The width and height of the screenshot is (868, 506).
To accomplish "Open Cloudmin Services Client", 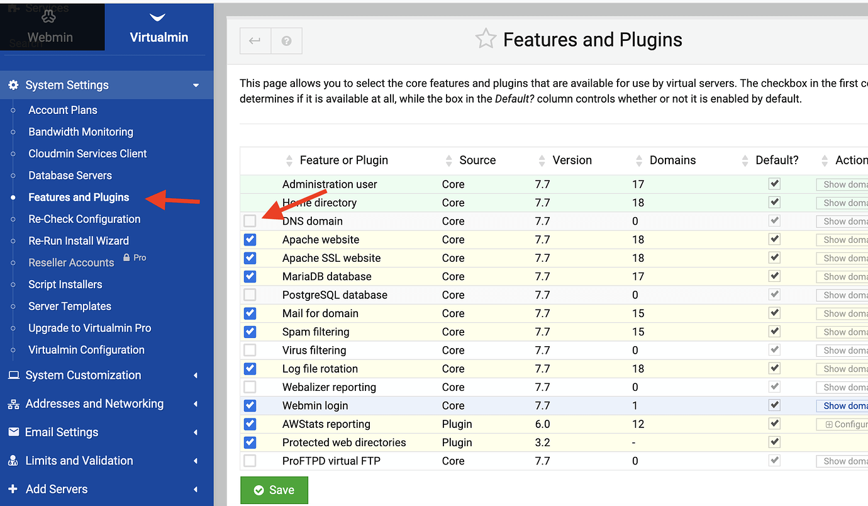I will (x=87, y=154).
